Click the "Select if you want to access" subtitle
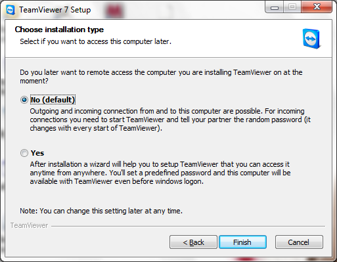Image resolution: width=337 pixels, height=262 pixels. (x=95, y=41)
